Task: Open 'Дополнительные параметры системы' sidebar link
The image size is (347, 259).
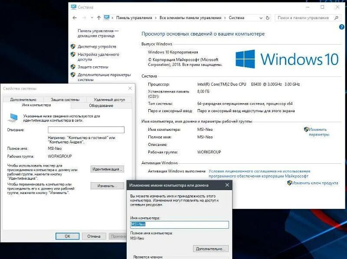Action: (x=104, y=77)
